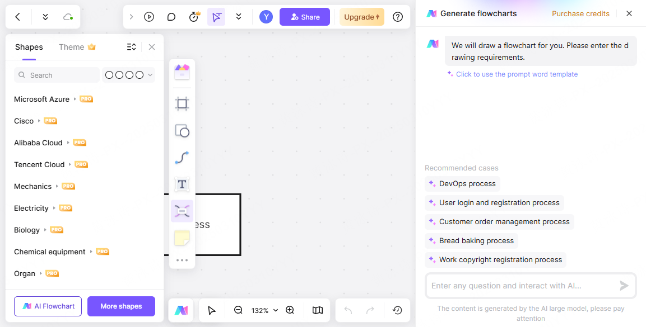The height and width of the screenshot is (327, 646).
Task: Close the Generate flowcharts panel
Action: pos(629,13)
